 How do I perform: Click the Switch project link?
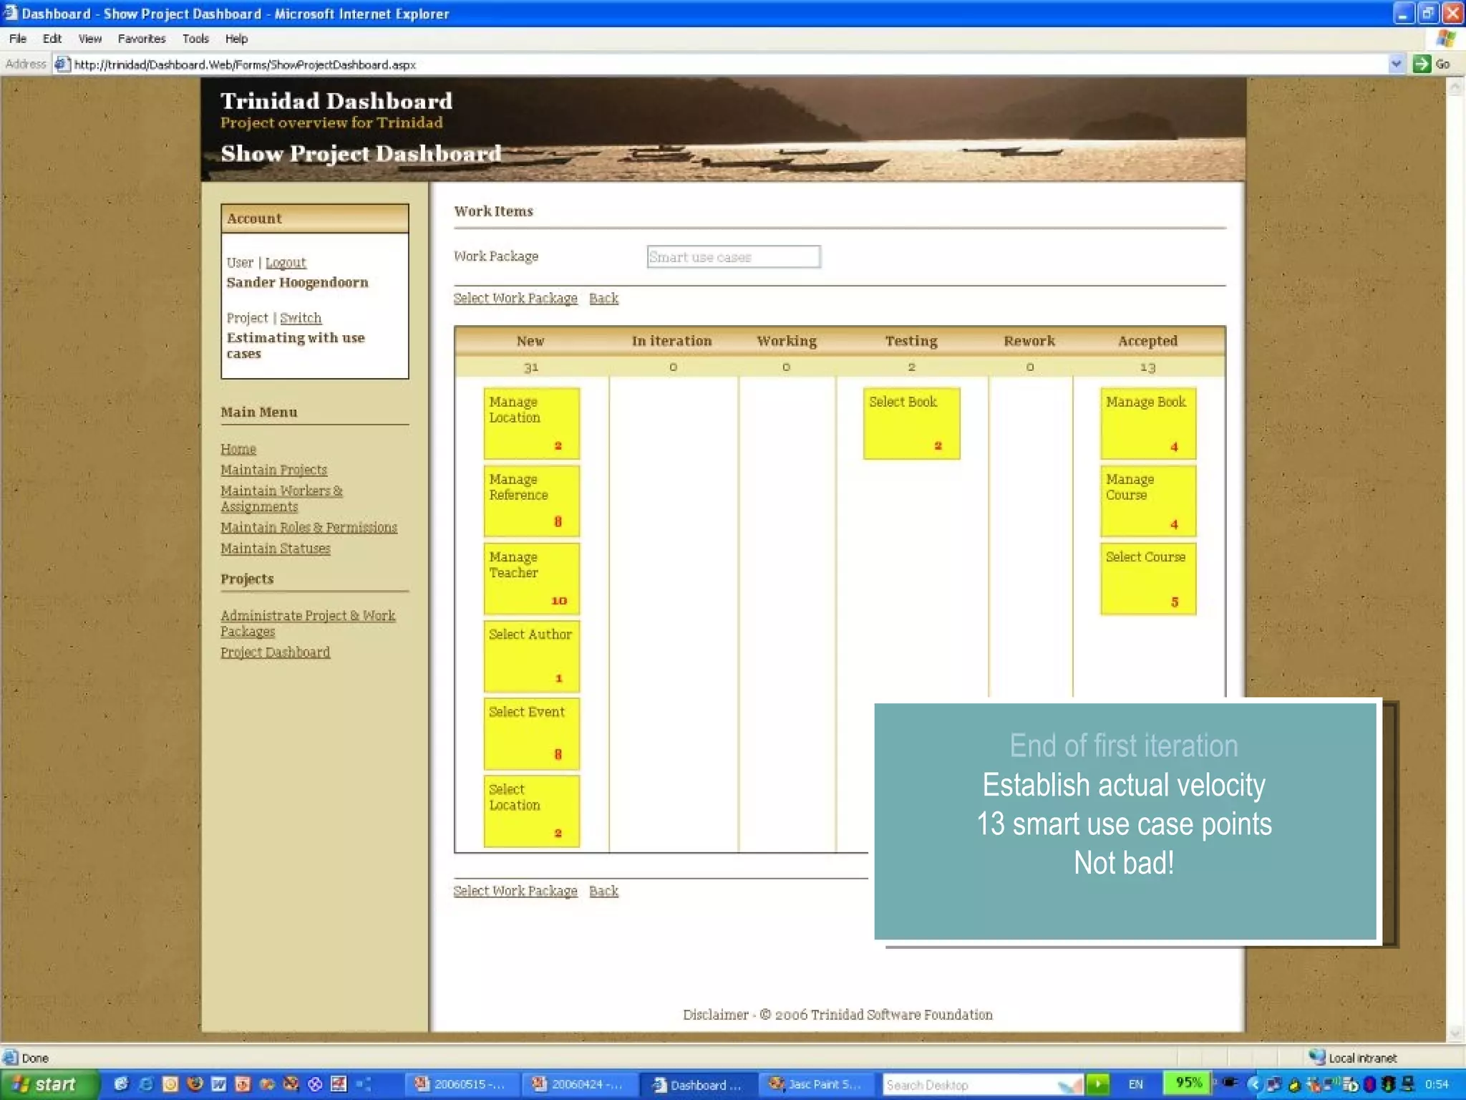[x=301, y=318]
